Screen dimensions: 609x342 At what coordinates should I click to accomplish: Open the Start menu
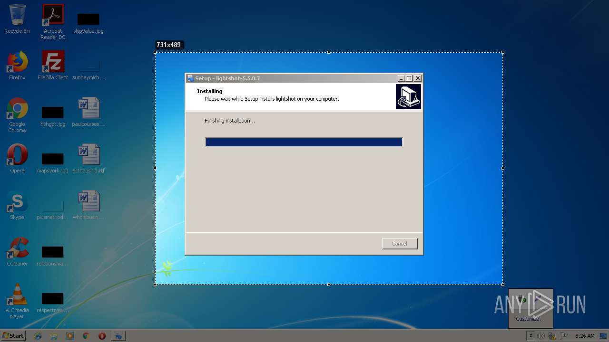[x=13, y=335]
